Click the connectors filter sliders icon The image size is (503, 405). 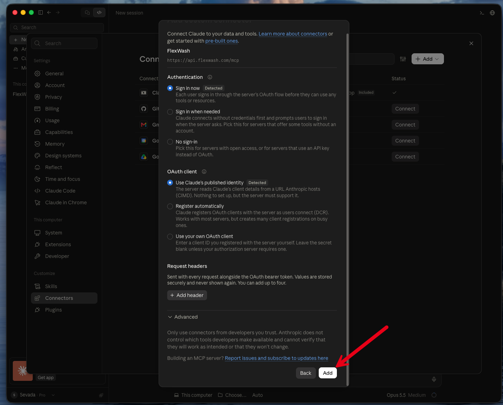(403, 59)
